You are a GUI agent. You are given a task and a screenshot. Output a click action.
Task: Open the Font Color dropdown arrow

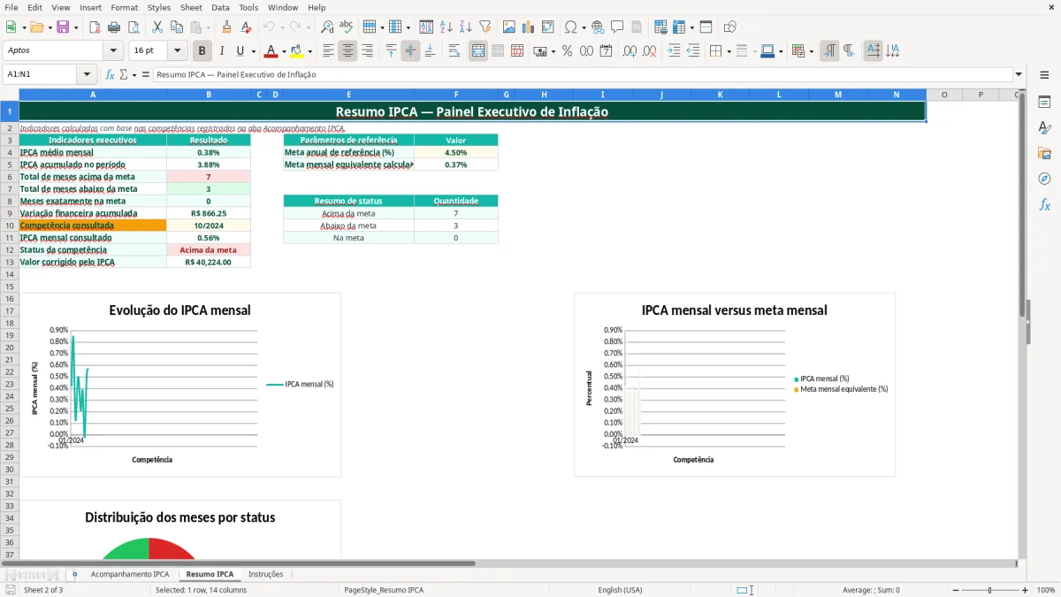coord(283,51)
